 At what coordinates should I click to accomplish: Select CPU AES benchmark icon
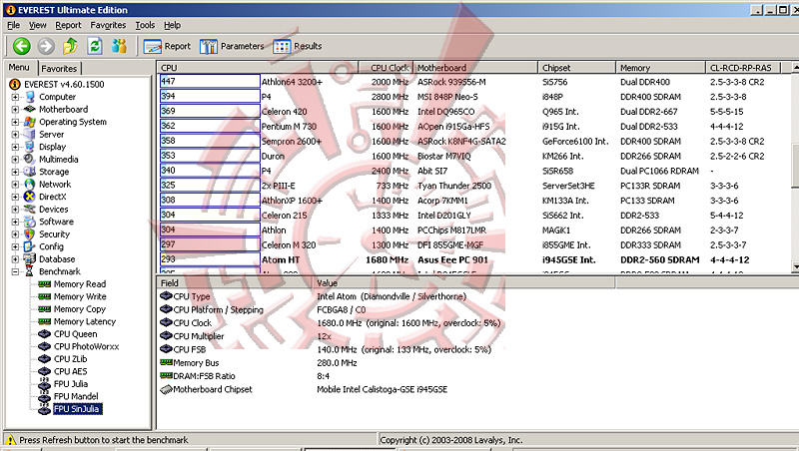(44, 371)
